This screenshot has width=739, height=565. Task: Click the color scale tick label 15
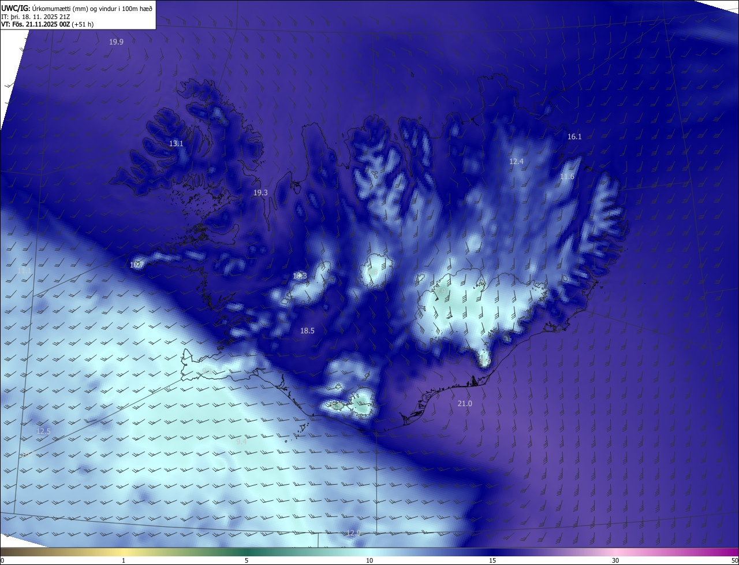click(492, 560)
